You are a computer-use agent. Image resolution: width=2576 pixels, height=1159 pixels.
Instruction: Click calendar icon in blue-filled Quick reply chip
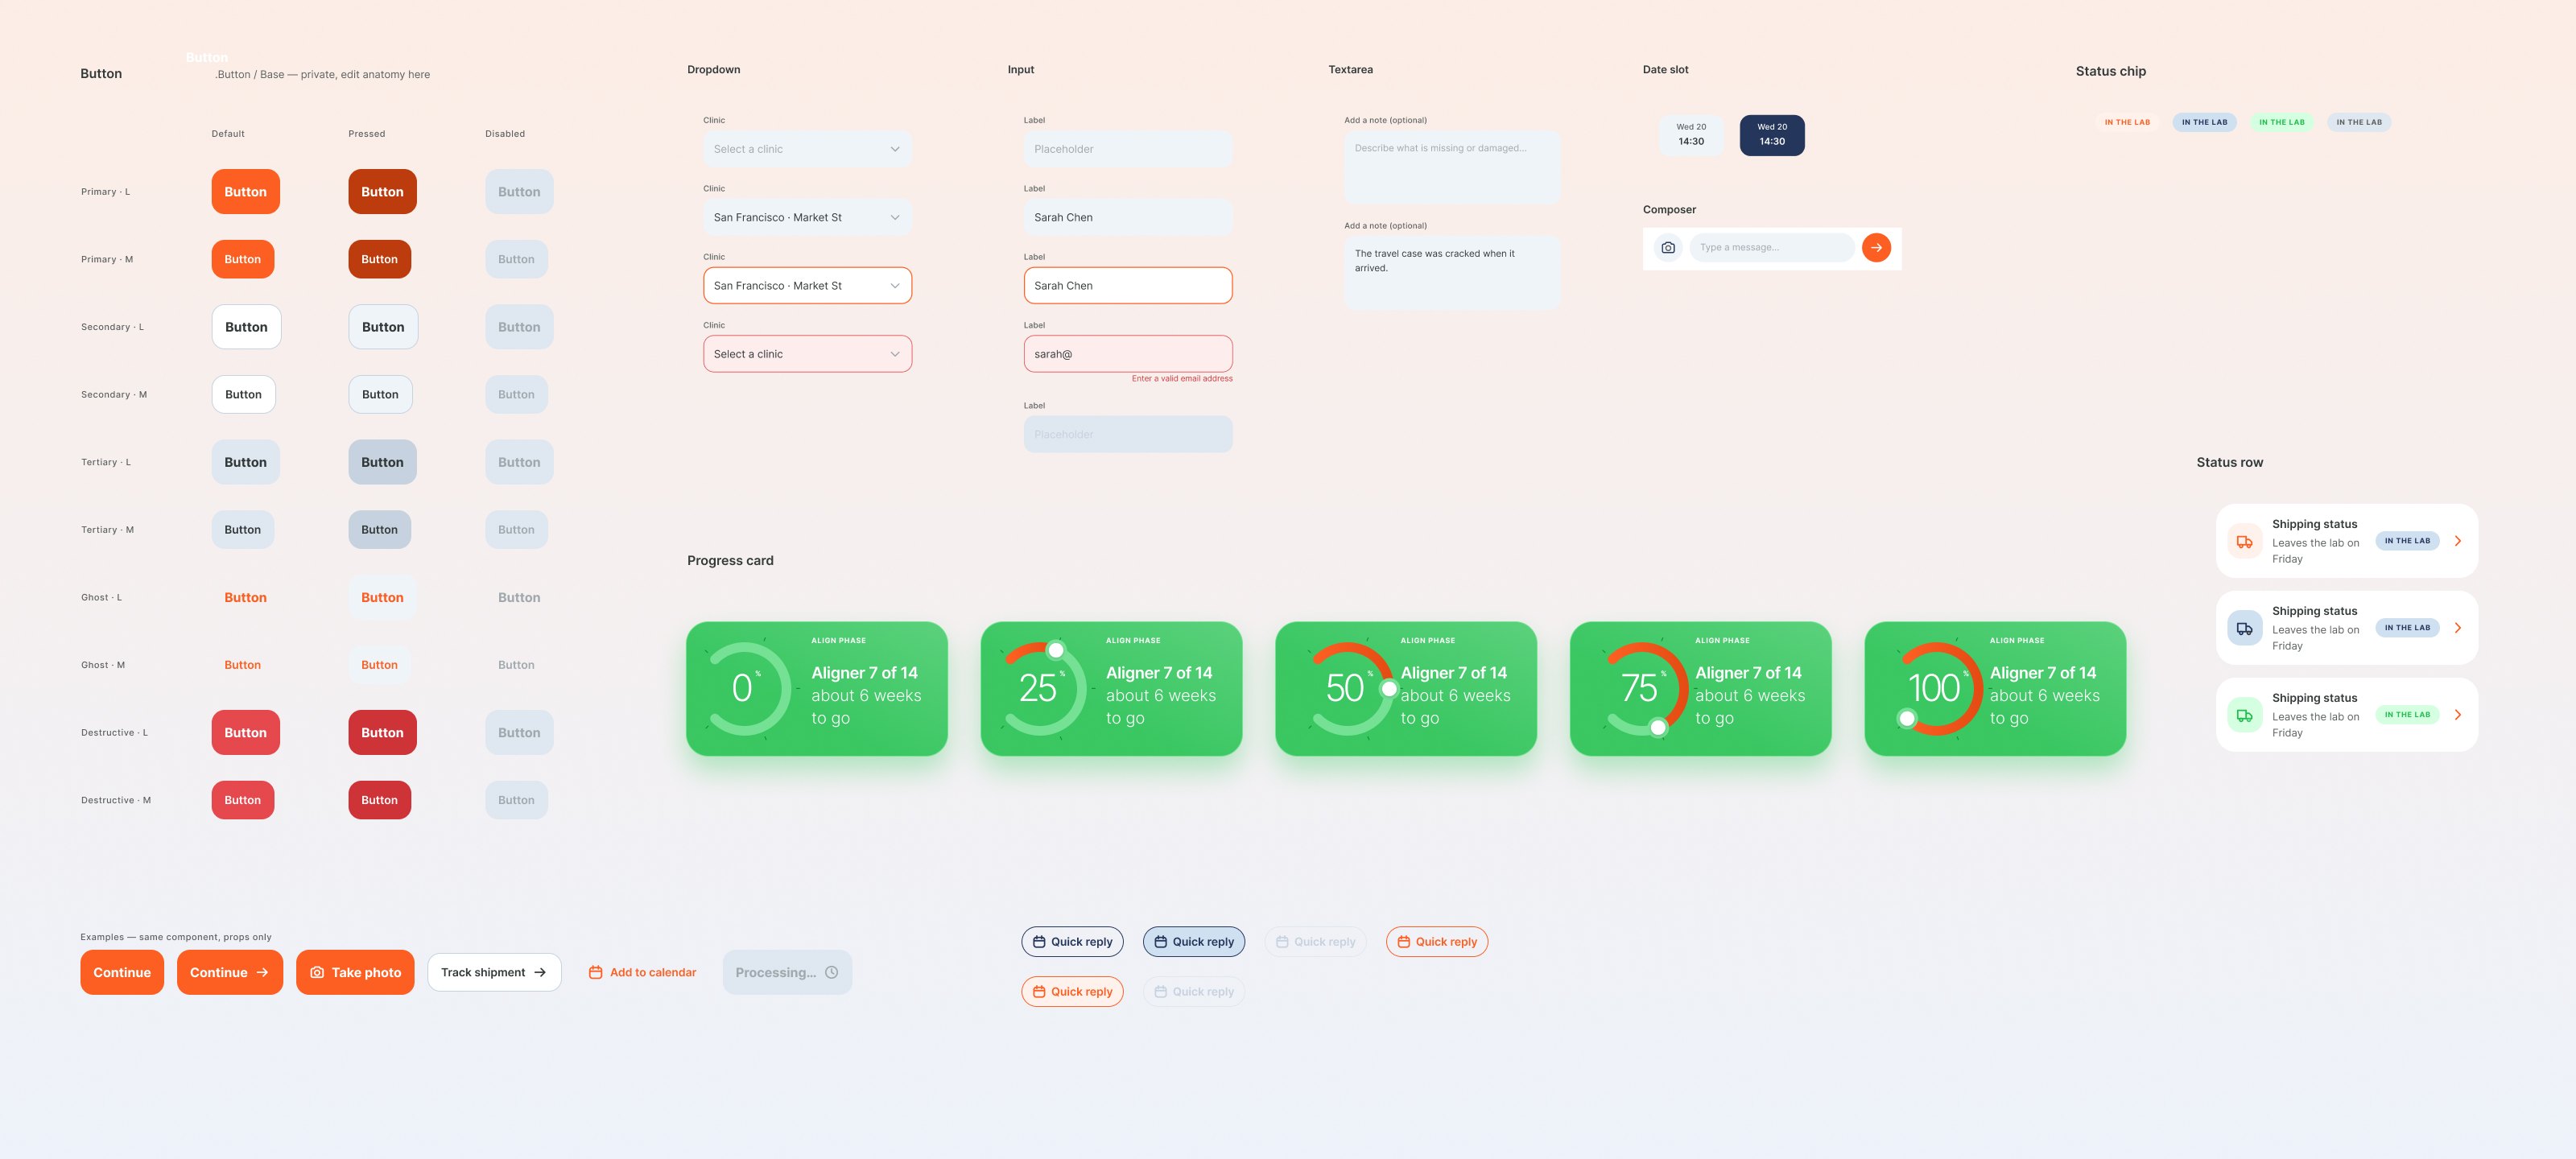[x=1161, y=942]
